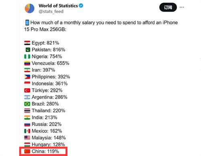The width and height of the screenshot is (201, 156).
Task: Click the phone emoji in the tweet
Action: click(x=27, y=22)
